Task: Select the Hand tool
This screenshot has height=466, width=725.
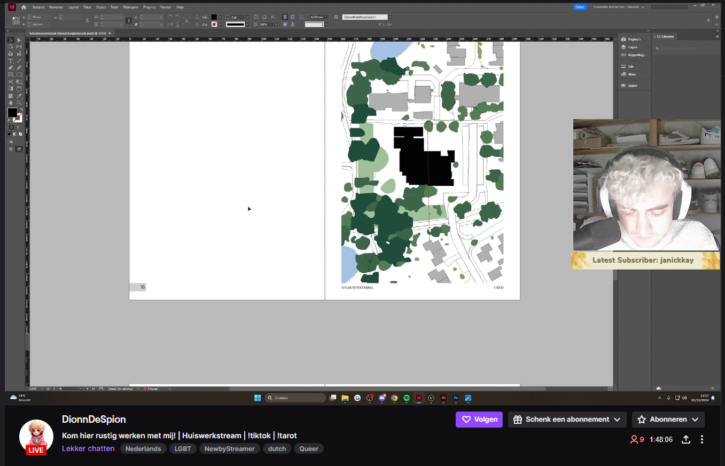Action: (10, 102)
